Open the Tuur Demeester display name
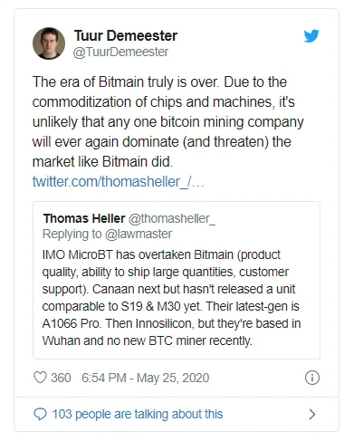This screenshot has height=441, width=344. point(126,35)
